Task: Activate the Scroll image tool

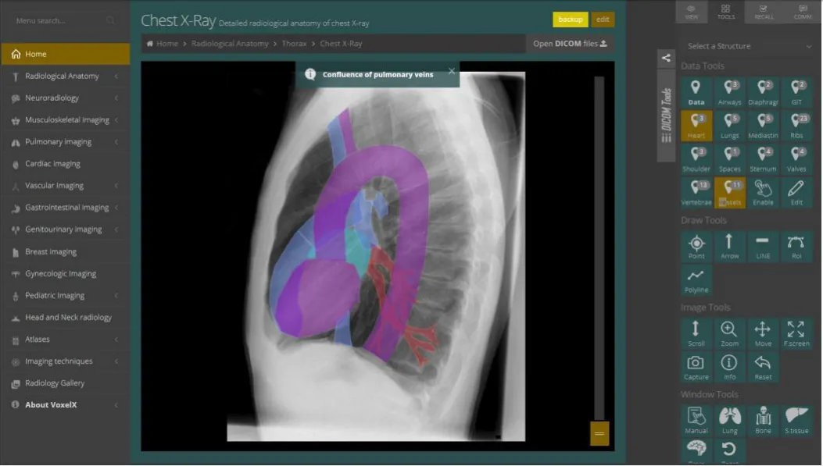Action: tap(696, 334)
